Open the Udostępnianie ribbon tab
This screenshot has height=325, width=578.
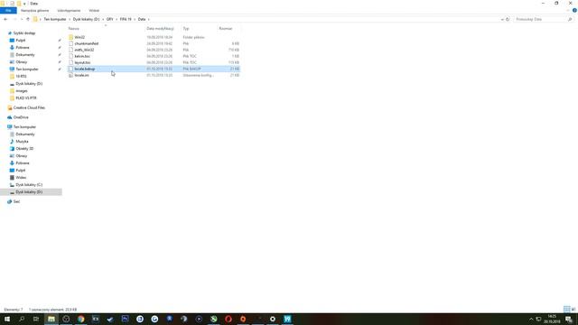tap(69, 10)
